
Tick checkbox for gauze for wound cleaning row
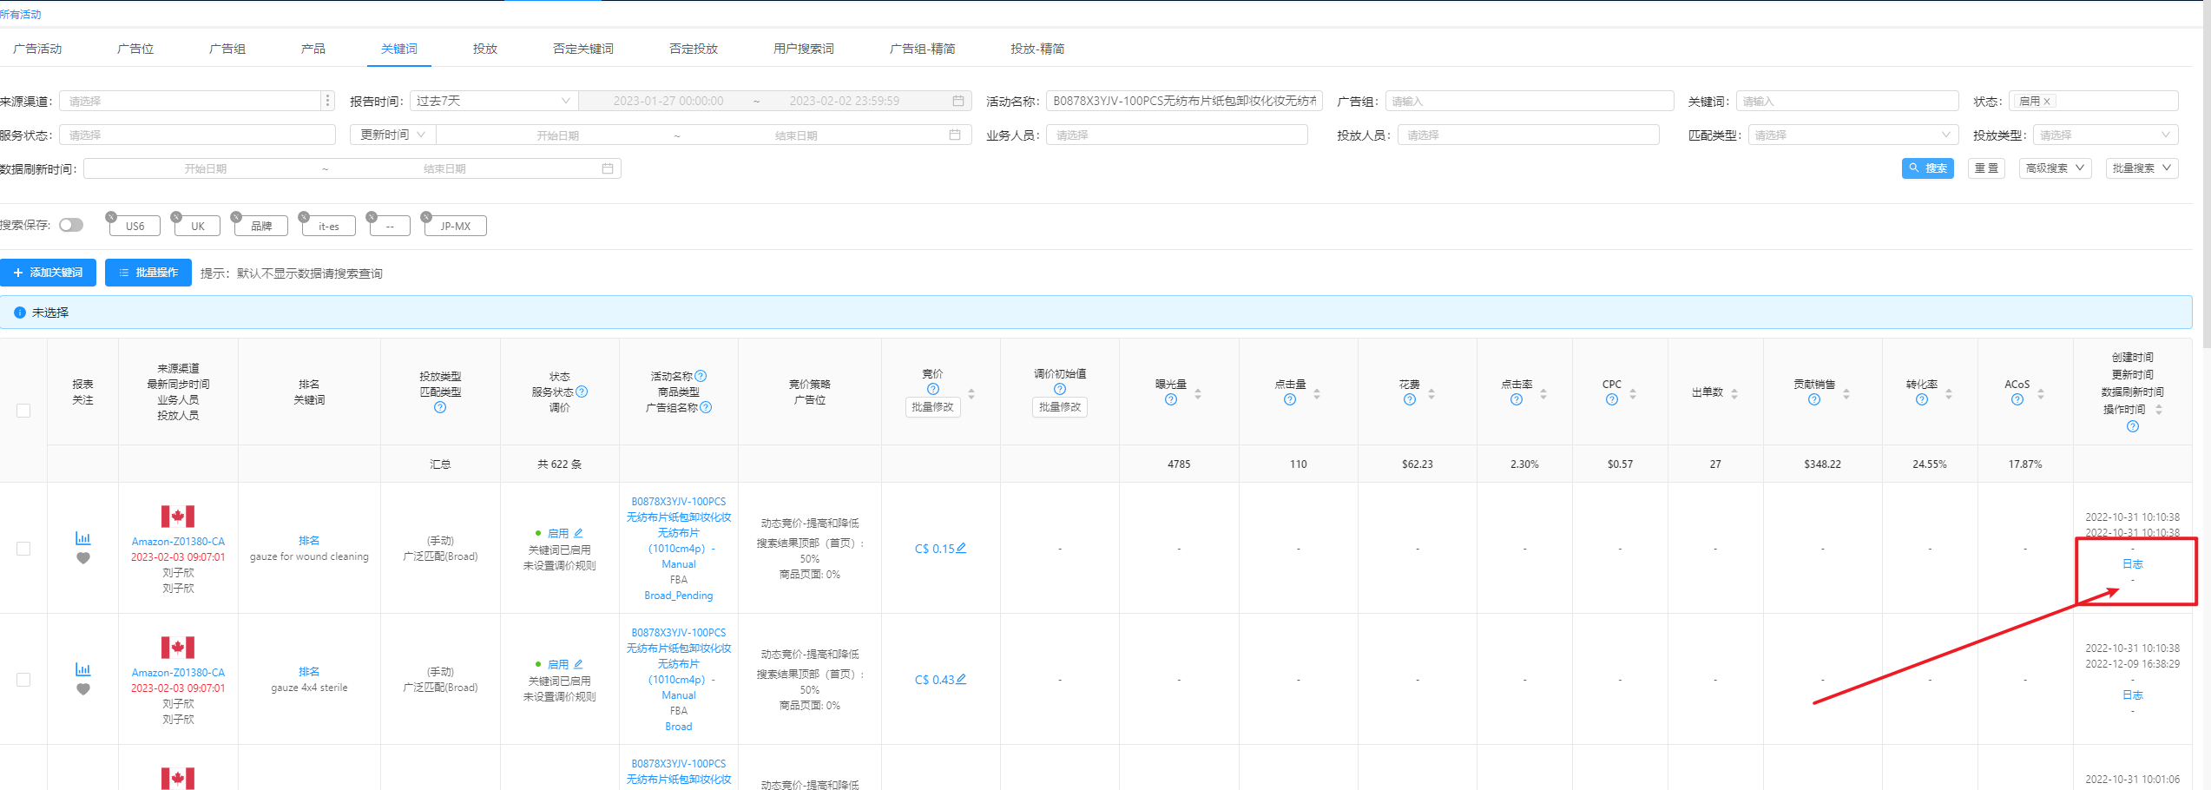tap(23, 549)
